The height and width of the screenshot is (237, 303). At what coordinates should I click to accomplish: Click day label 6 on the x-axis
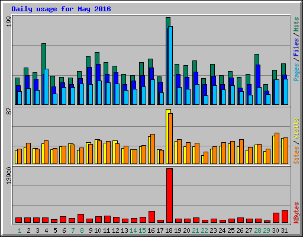point(64,230)
